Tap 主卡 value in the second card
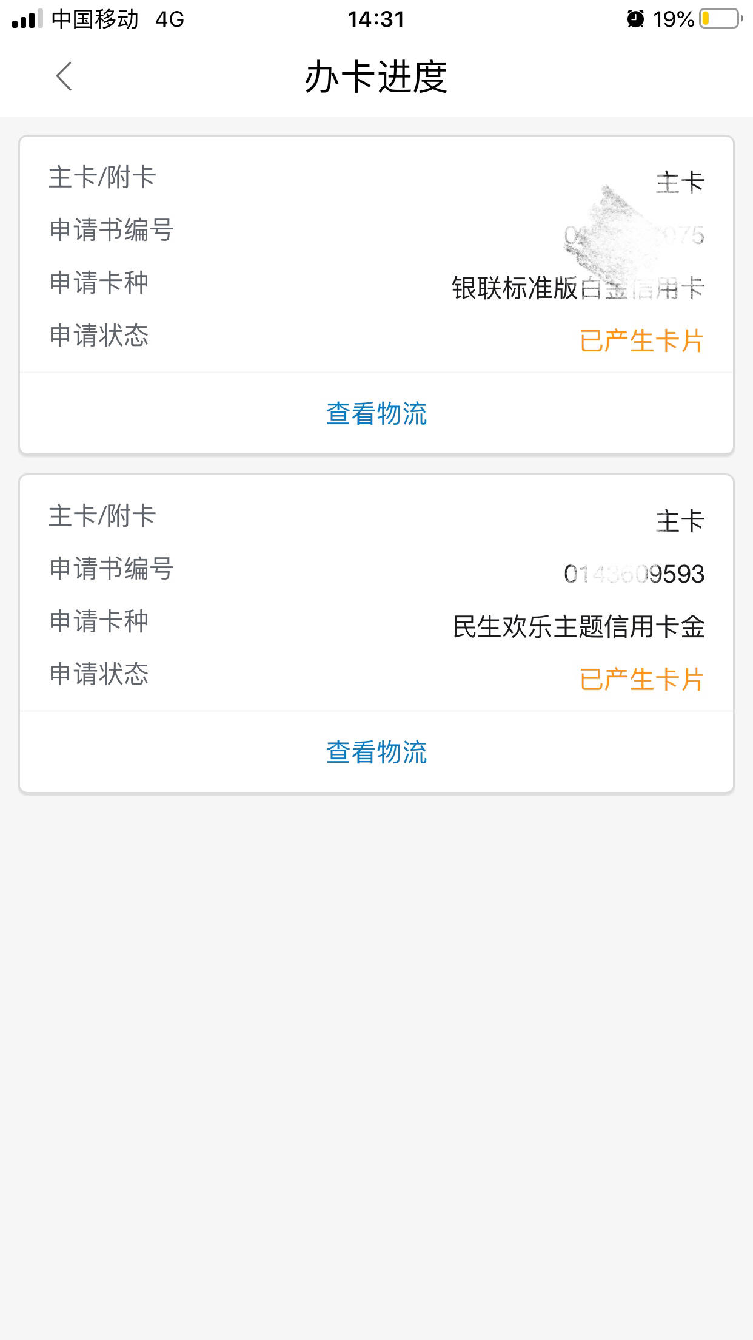753x1340 pixels. click(680, 521)
